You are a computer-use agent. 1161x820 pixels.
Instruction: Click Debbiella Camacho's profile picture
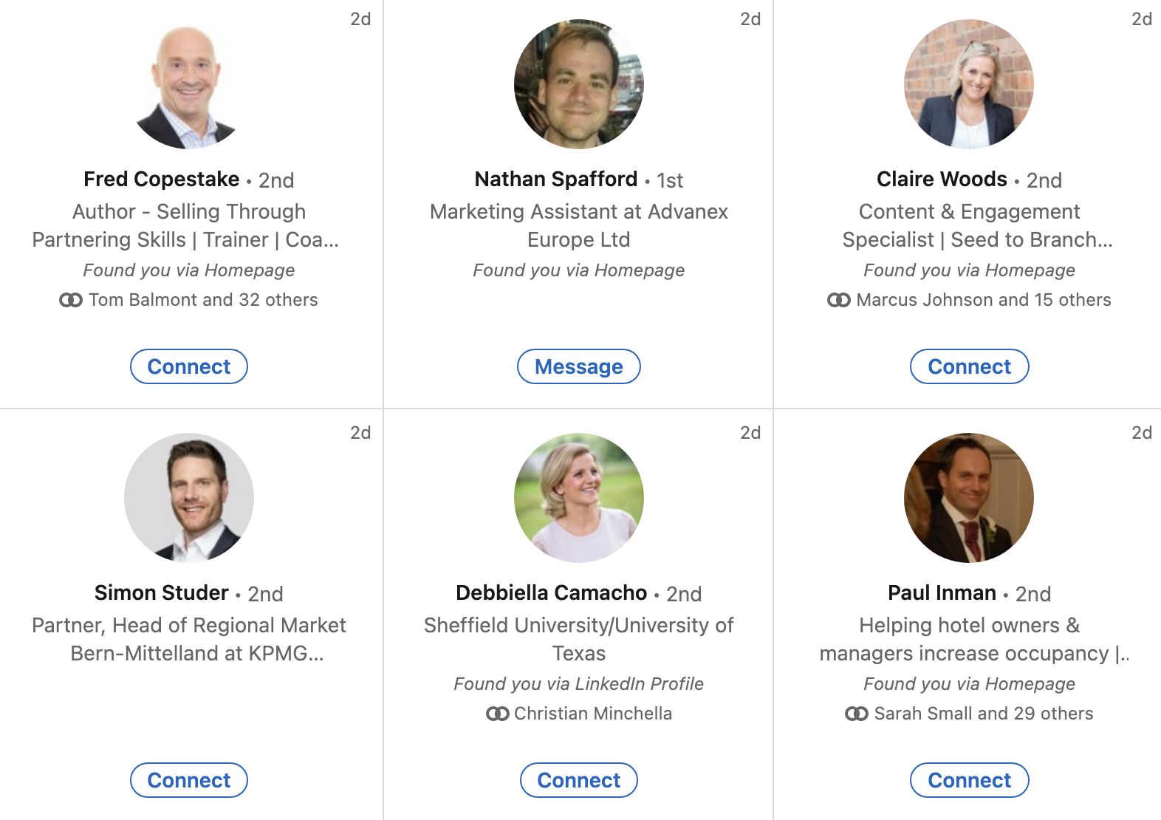pos(579,498)
